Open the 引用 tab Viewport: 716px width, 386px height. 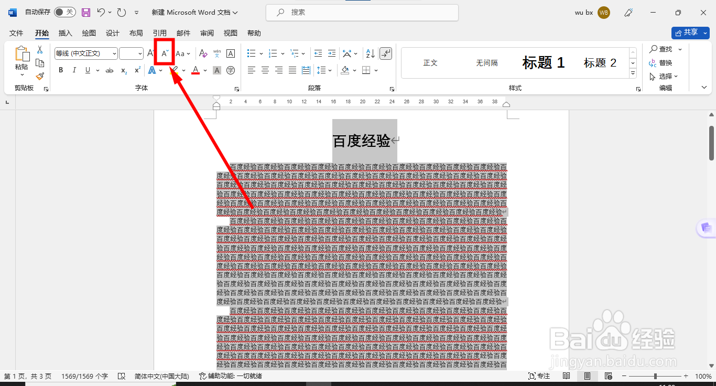(x=160, y=33)
